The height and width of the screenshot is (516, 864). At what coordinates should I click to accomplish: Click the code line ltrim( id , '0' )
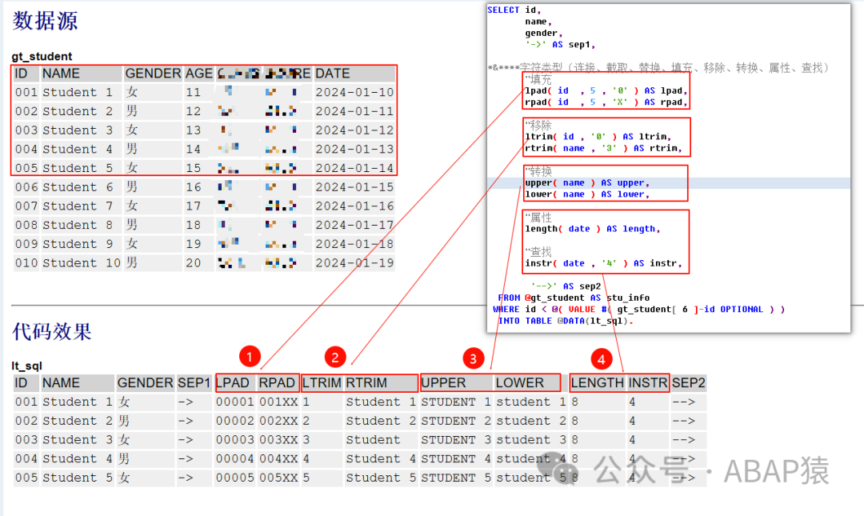(598, 136)
